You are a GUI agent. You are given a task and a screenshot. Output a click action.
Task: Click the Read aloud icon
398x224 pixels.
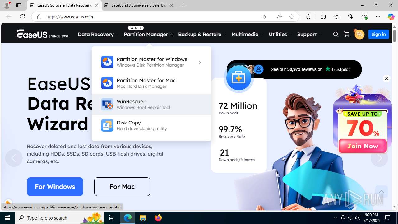point(279,17)
